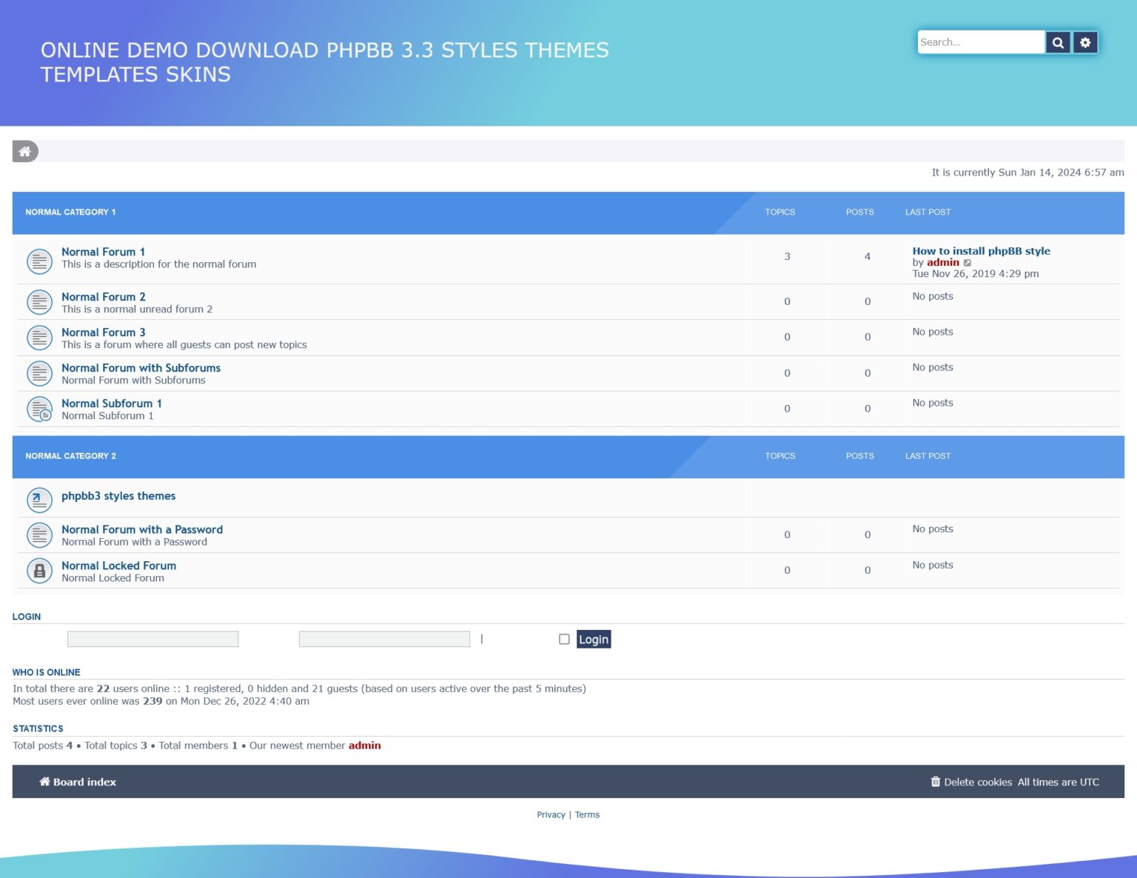Click the trash icon next to Delete cookies
The image size is (1137, 878).
(935, 782)
